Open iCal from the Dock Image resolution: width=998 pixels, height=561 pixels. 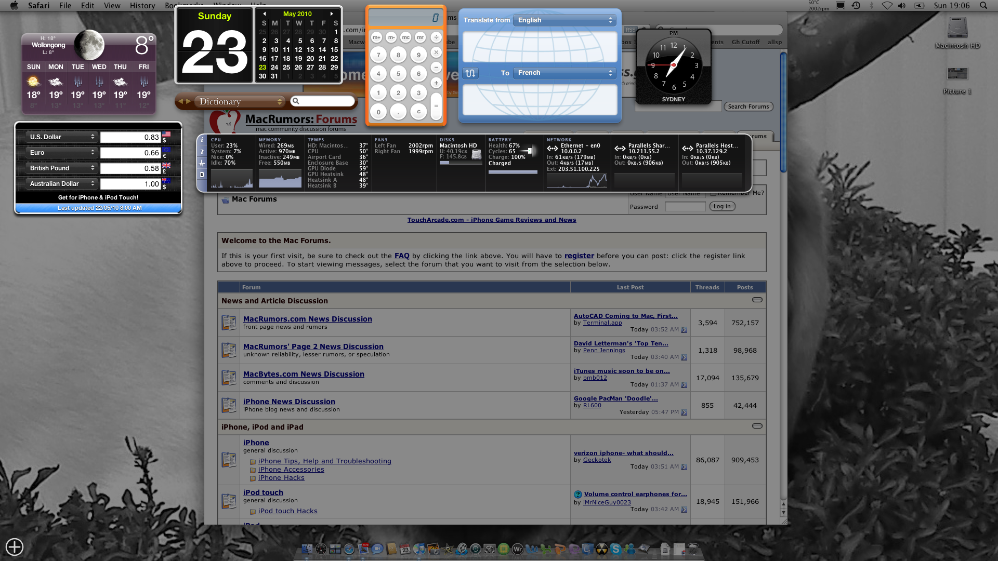coord(405,549)
